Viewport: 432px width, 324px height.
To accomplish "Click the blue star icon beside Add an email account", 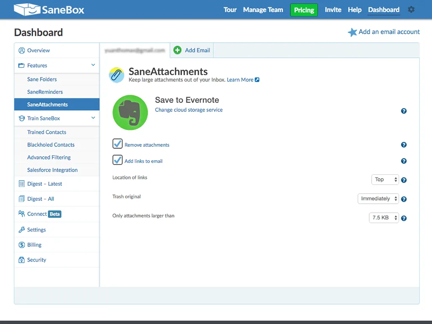I will pos(352,32).
